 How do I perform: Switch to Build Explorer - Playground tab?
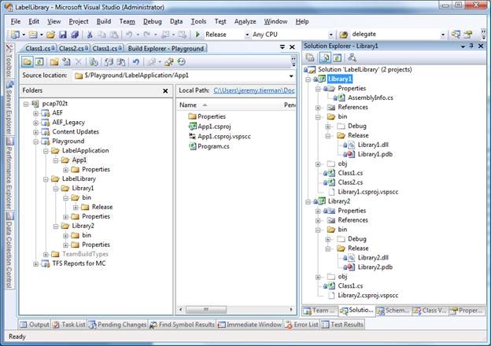pos(166,48)
